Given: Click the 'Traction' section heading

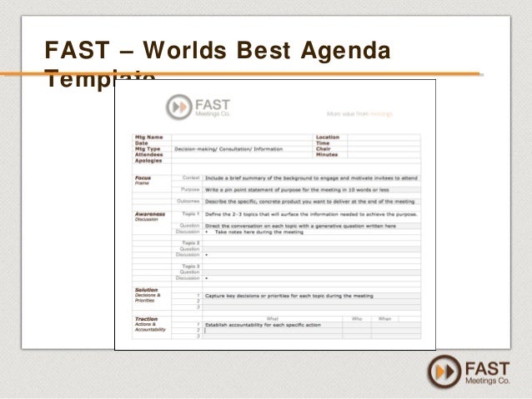Looking at the screenshot, I should coord(146,319).
